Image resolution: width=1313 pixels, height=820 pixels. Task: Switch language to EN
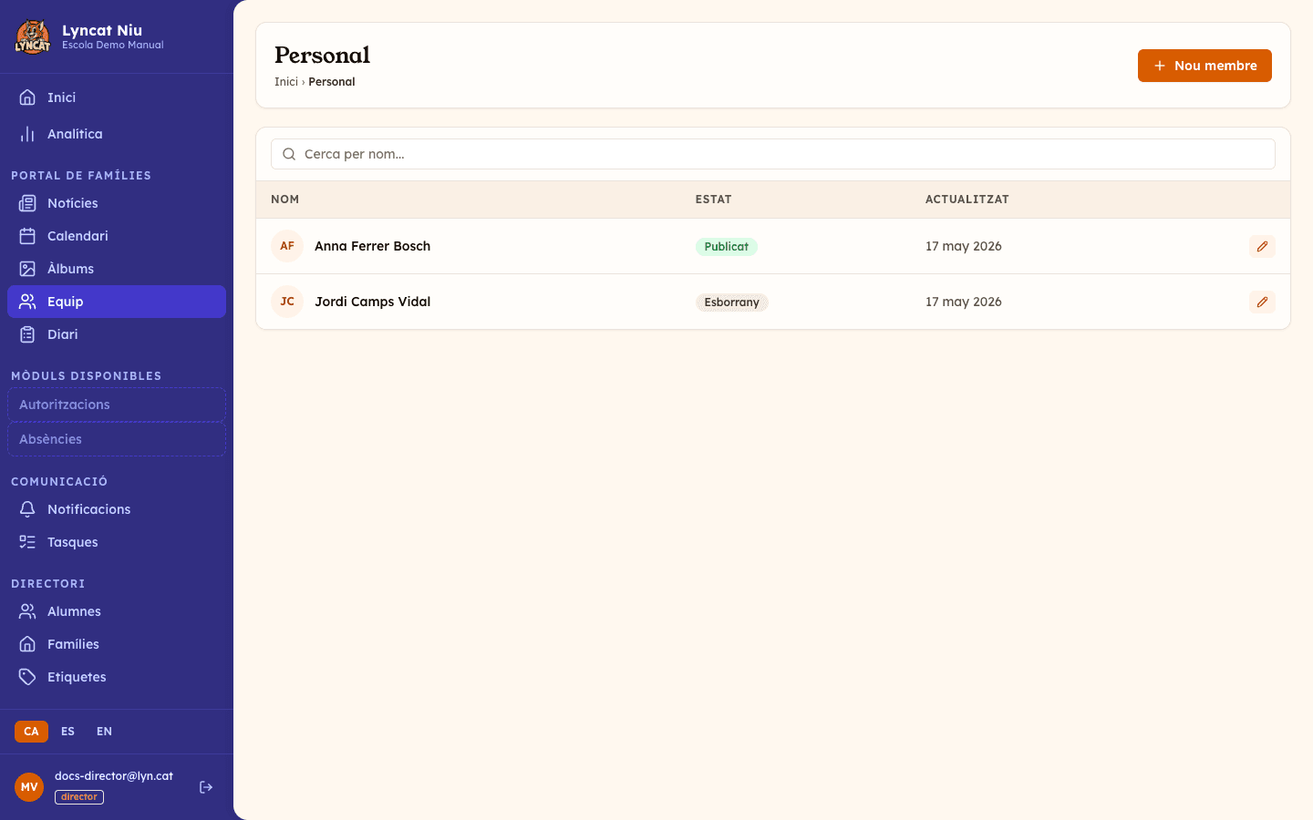[104, 732]
